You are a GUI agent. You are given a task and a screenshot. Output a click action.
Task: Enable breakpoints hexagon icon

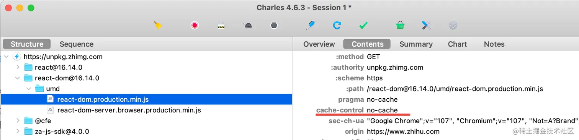[274, 26]
